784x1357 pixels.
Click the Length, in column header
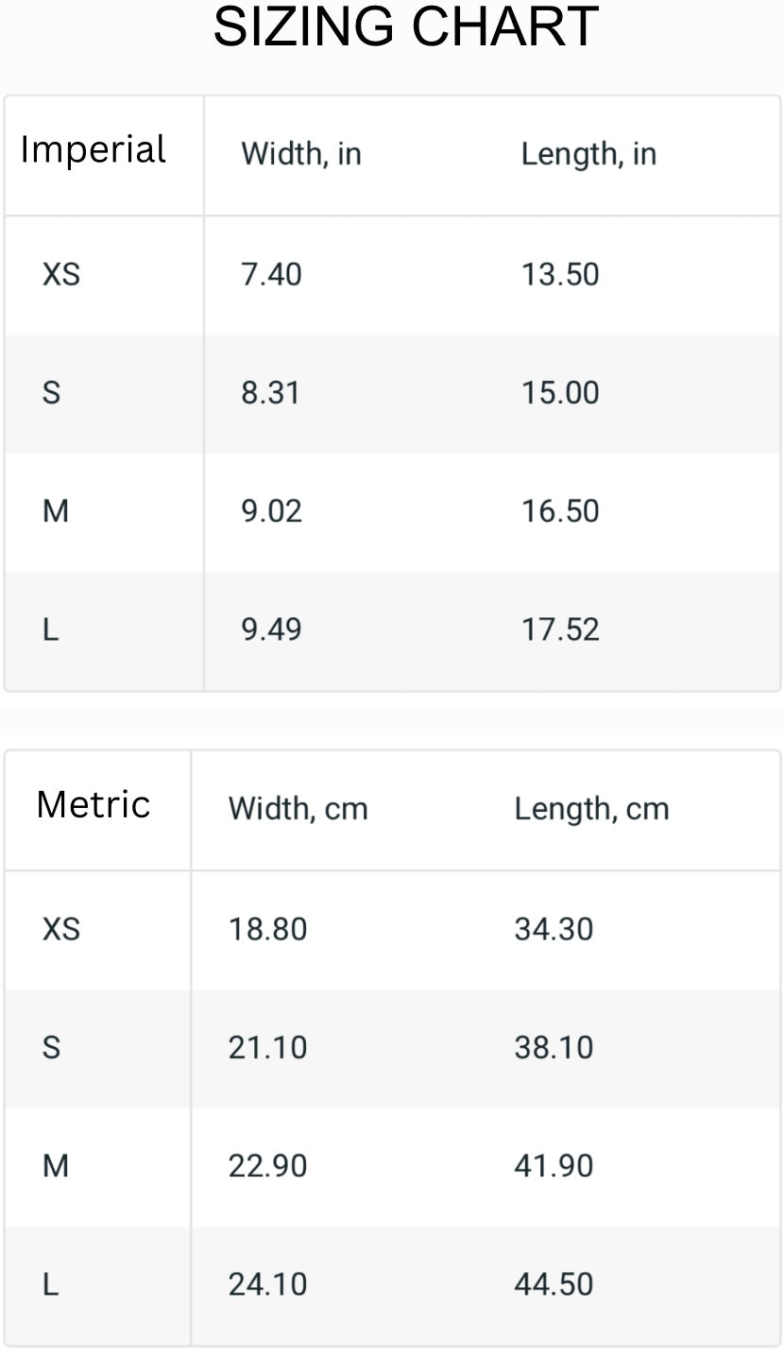tap(588, 153)
